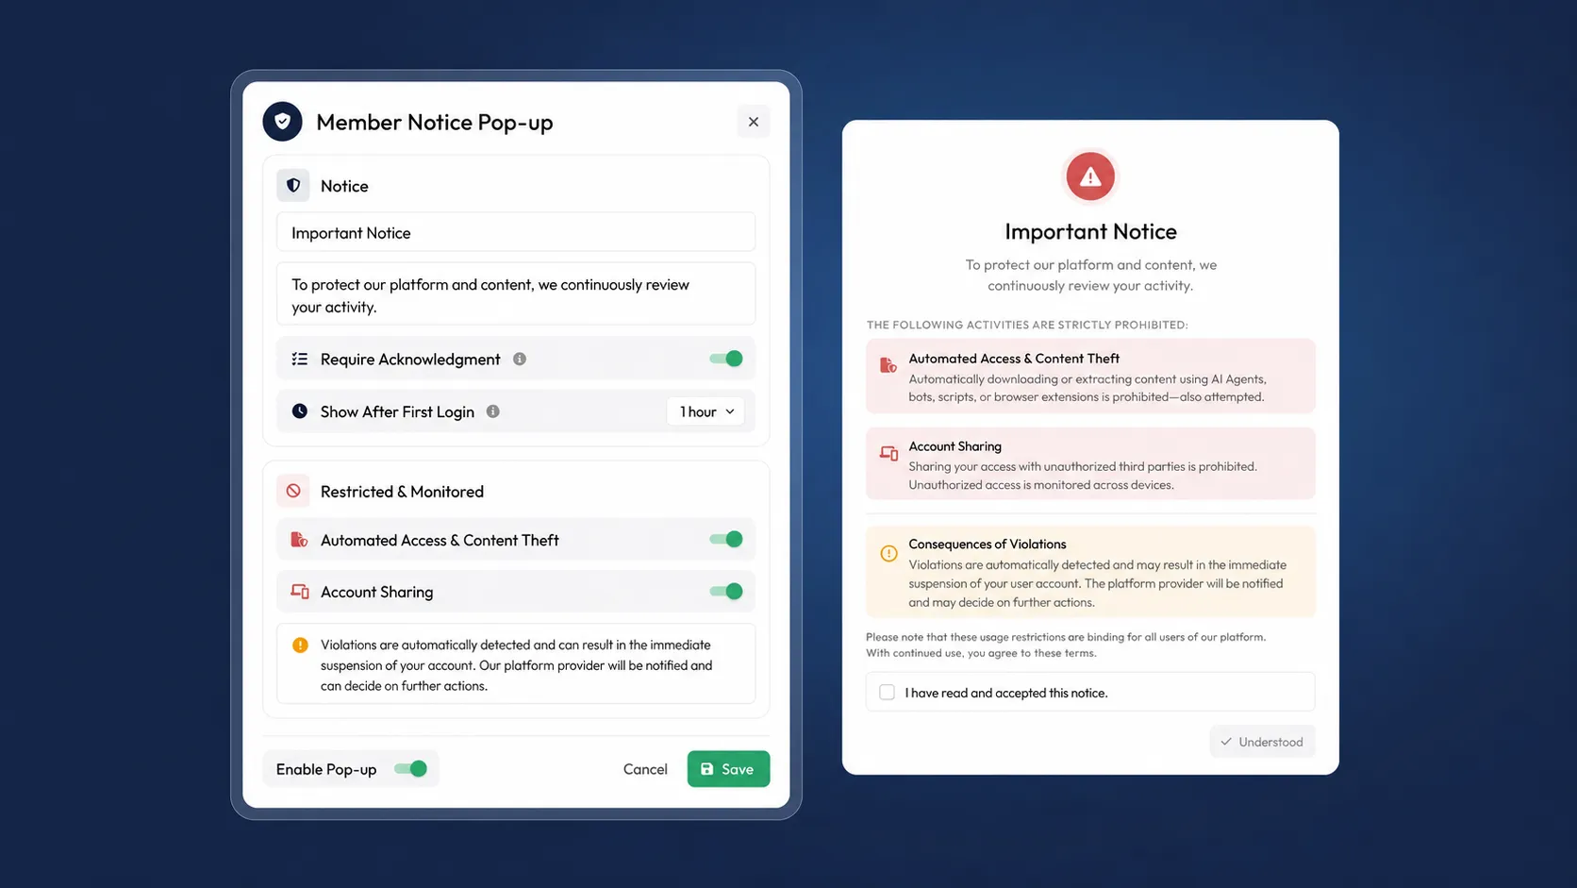
Task: Click the 'Account Sharing' card title in preview
Action: pos(954,446)
